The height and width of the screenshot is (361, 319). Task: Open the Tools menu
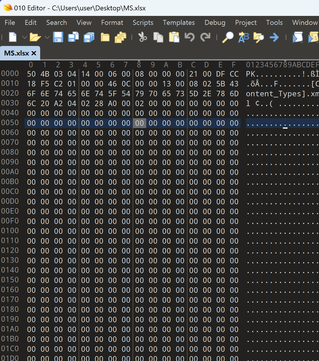pos(275,23)
